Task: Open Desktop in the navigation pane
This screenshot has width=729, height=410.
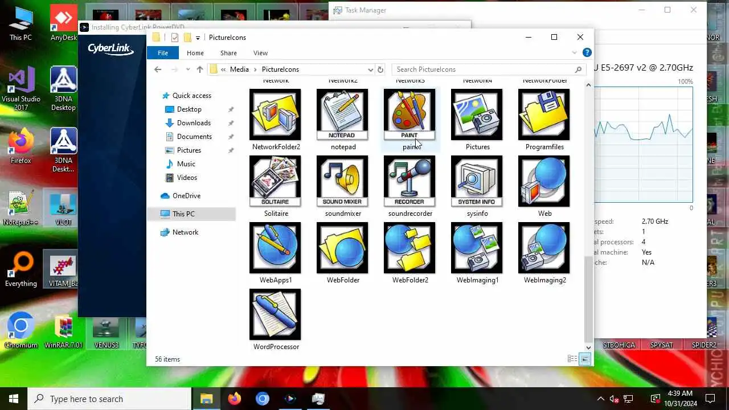Action: point(189,109)
